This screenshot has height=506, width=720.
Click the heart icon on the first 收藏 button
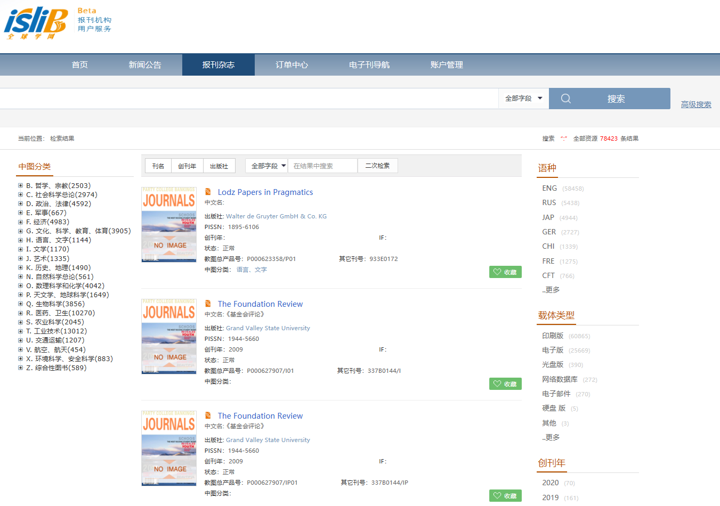(497, 272)
